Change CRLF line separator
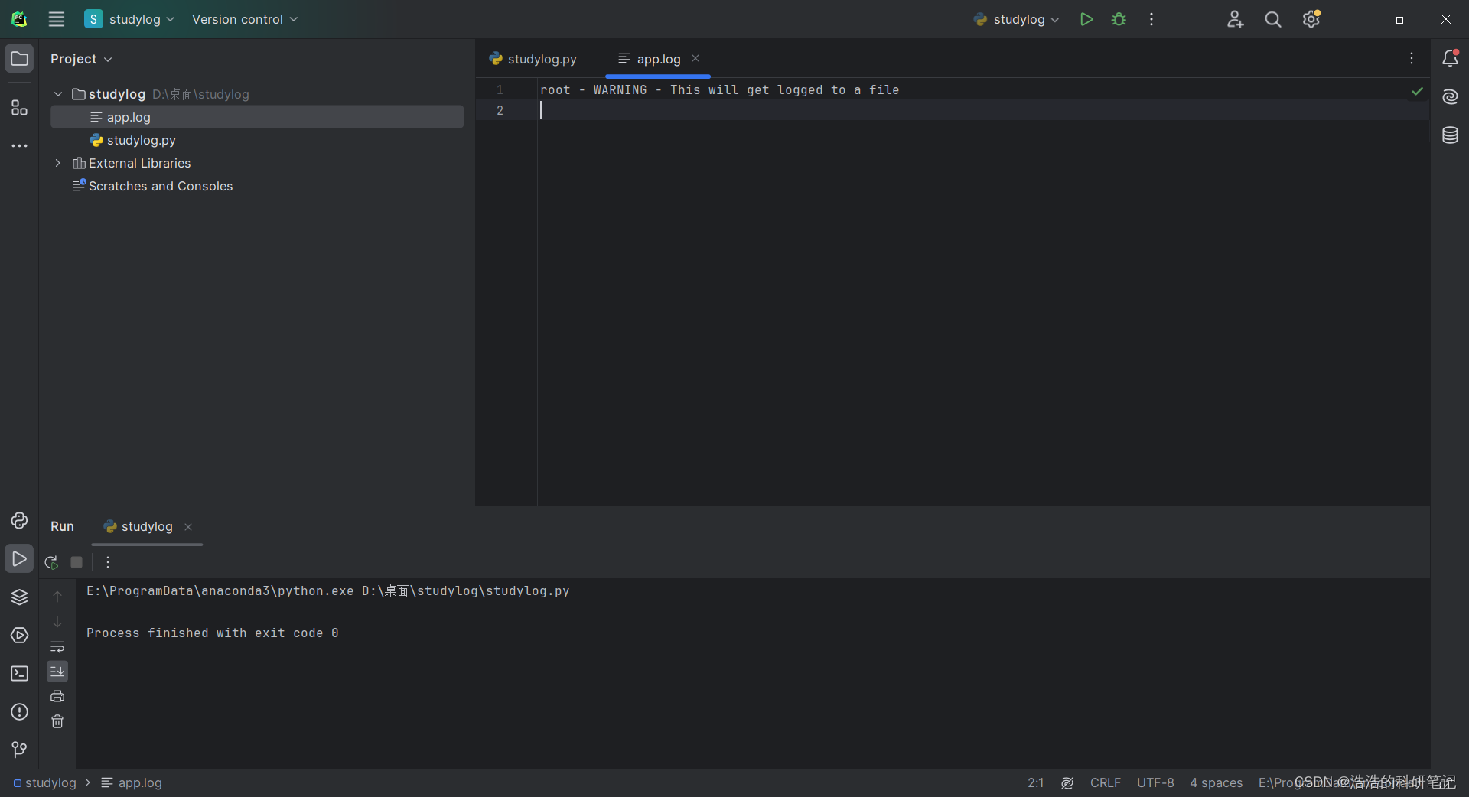The image size is (1469, 797). [1105, 782]
